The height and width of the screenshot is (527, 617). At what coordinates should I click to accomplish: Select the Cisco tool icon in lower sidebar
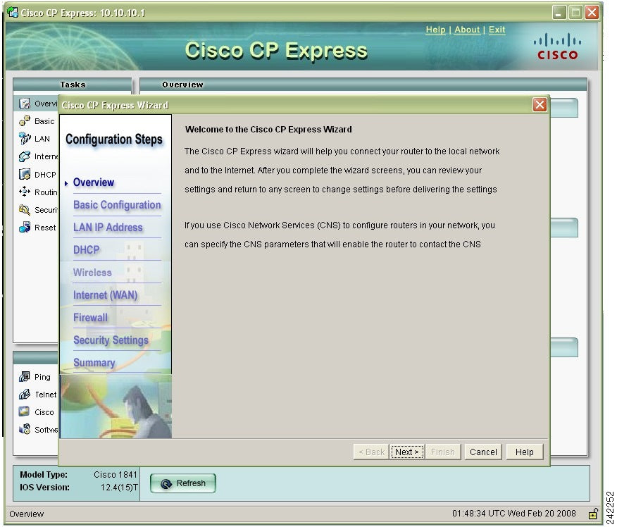[x=25, y=411]
